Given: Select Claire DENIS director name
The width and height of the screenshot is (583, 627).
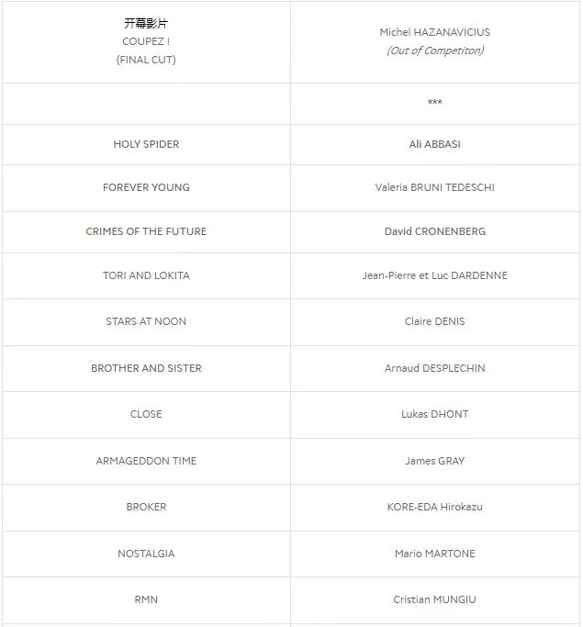Looking at the screenshot, I should point(434,321).
